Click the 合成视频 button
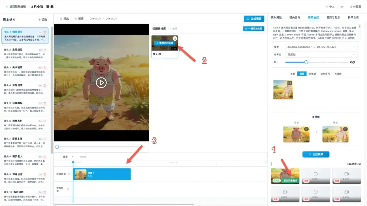The image size is (367, 206). coord(254,19)
